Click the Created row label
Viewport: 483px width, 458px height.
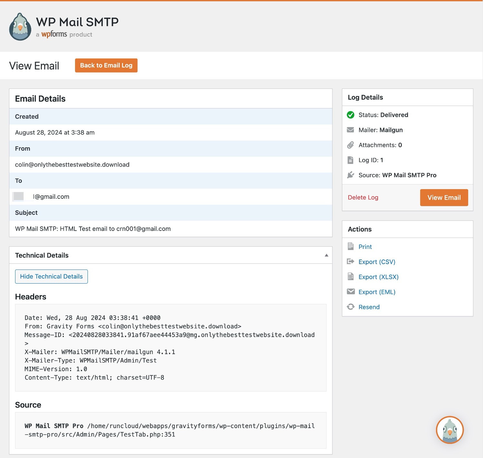click(x=27, y=116)
